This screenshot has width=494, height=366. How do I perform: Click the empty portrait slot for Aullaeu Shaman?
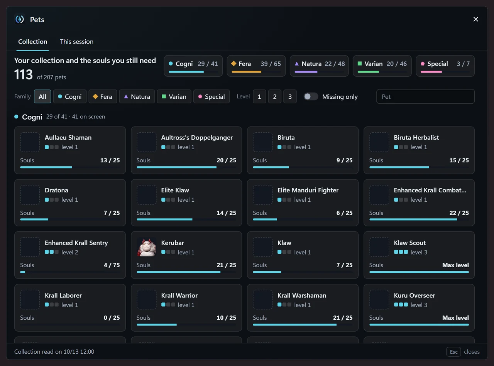pyautogui.click(x=30, y=142)
